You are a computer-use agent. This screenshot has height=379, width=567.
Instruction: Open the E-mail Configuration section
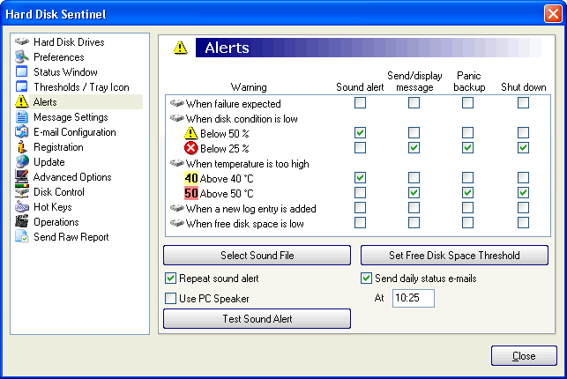click(x=74, y=132)
